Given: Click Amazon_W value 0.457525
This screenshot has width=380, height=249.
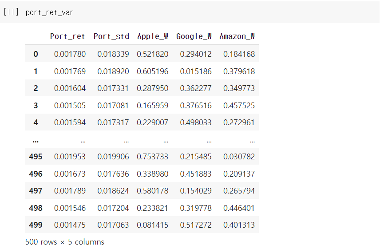Looking at the screenshot, I should (239, 106).
